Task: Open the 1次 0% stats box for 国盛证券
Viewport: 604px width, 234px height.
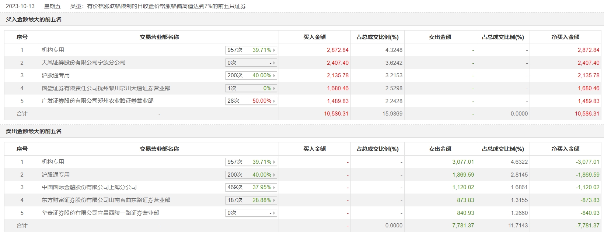Action: coord(251,88)
